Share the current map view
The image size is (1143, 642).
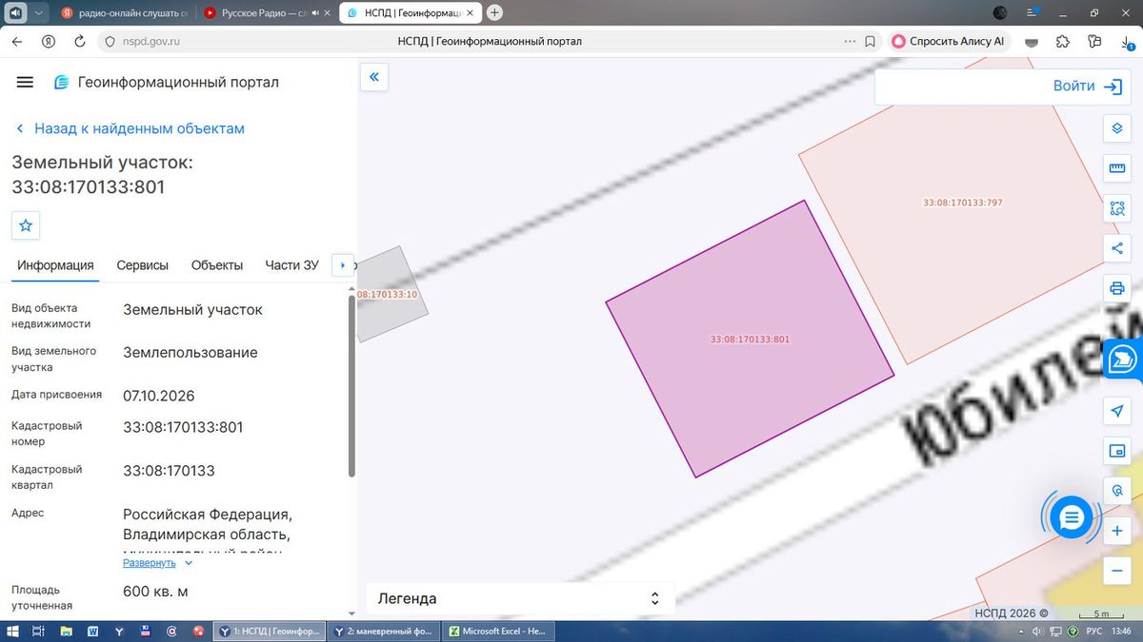pyautogui.click(x=1117, y=248)
